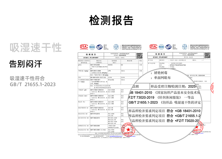Click the GB/T 21655.1-2023 8.1 cell
222x159 pixels.
(99, 104)
